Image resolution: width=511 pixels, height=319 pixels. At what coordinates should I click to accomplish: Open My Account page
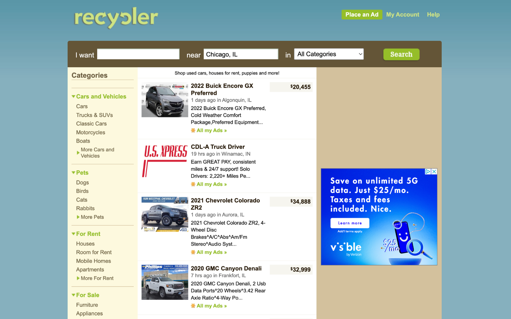pyautogui.click(x=402, y=15)
